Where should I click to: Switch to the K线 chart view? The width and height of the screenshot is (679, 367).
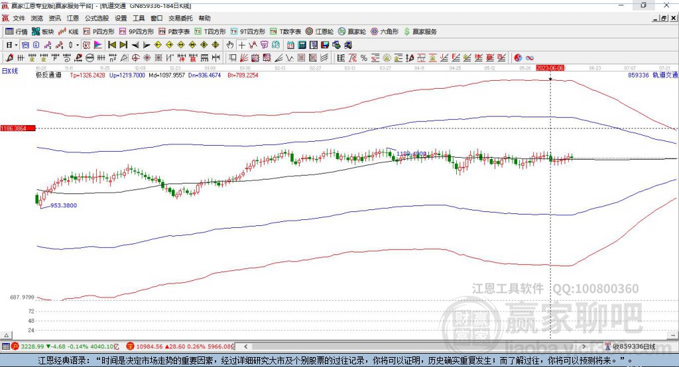68,32
